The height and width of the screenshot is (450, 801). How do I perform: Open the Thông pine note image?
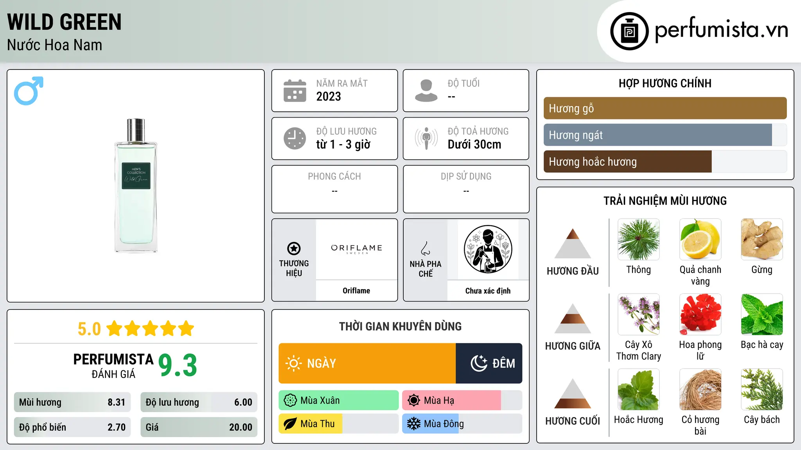tap(639, 239)
